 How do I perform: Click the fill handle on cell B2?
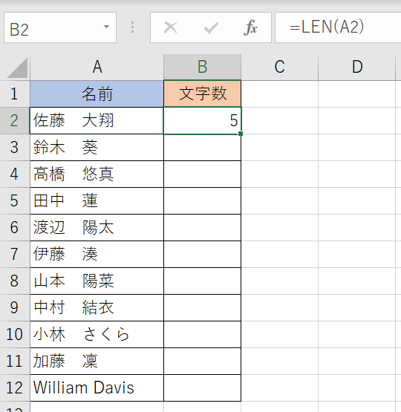tap(241, 134)
